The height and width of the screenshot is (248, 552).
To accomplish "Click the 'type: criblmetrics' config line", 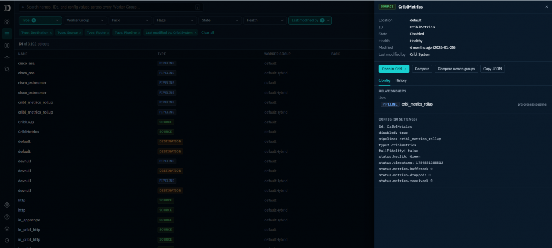I will [397, 145].
